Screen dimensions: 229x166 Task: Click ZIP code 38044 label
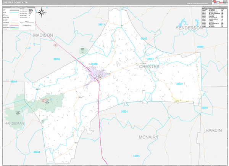[37, 152]
